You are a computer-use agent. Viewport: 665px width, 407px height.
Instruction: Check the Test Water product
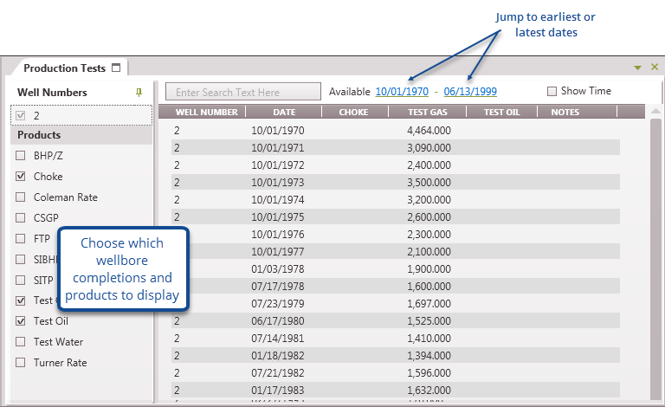(x=20, y=342)
